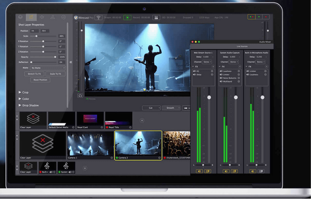
Task: Toggle monitor button for Built-in Microphone Audio
Action: point(261,171)
